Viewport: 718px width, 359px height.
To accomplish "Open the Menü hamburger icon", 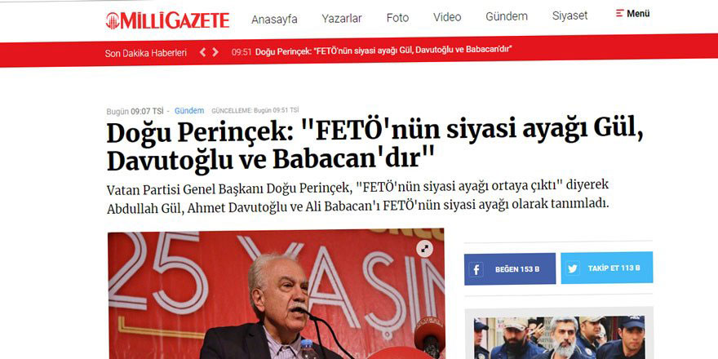I will click(x=619, y=13).
